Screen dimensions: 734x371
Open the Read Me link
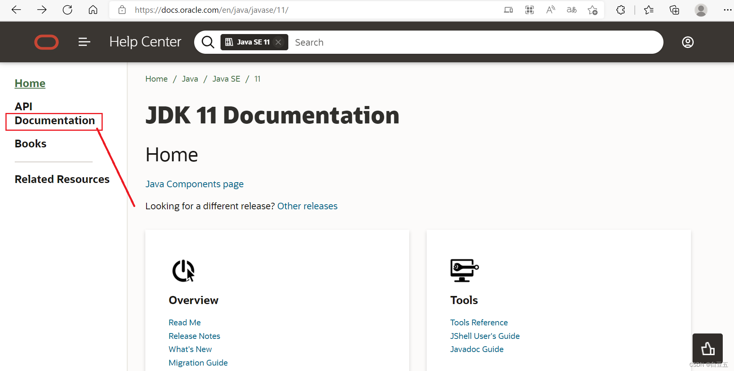pos(184,323)
